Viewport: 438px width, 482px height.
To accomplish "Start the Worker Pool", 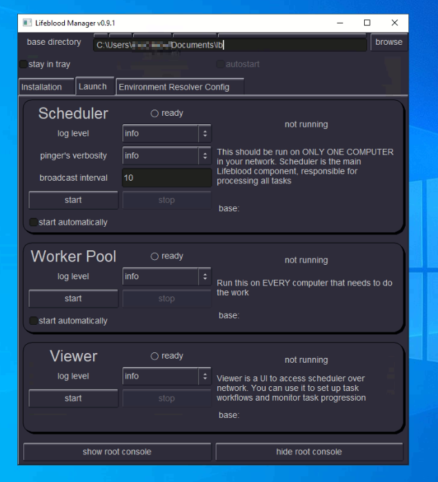I will pyautogui.click(x=73, y=299).
